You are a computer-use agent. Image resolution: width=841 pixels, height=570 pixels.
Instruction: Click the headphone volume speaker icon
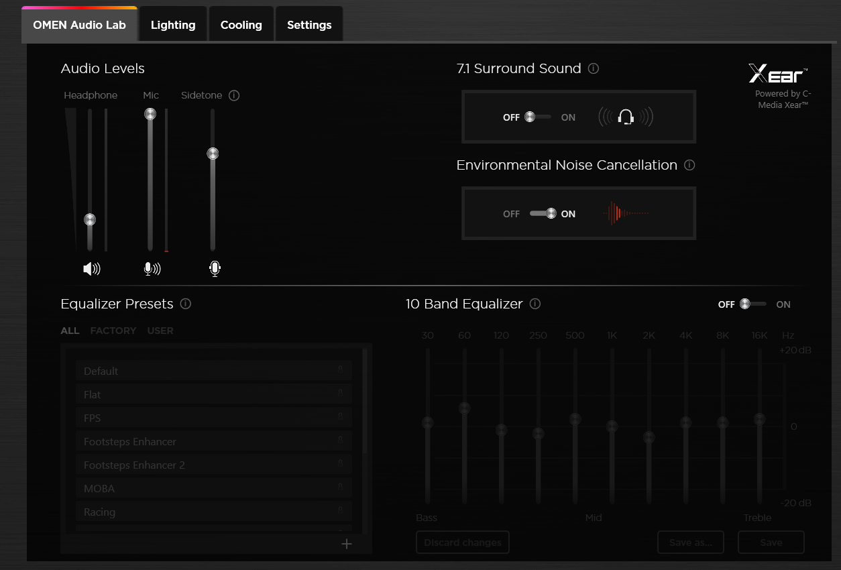(91, 269)
